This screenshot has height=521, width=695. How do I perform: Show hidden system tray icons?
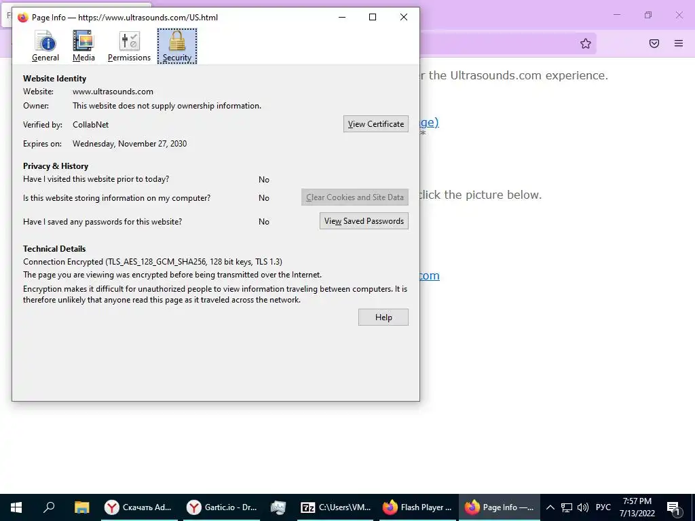(550, 507)
